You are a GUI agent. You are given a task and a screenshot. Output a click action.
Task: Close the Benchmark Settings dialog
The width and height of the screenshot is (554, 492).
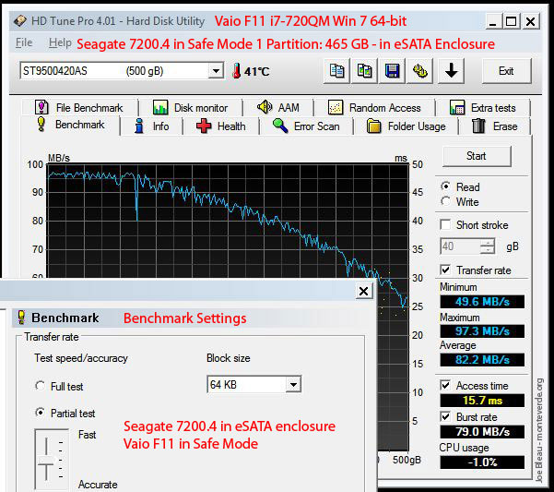[363, 291]
